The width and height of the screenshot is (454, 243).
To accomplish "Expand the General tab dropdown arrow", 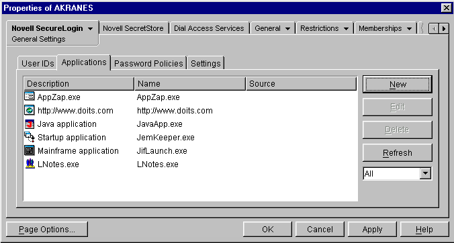I will pos(287,29).
